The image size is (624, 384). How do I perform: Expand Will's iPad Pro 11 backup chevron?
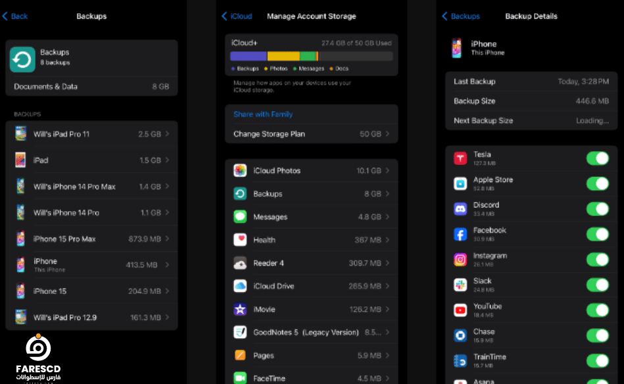pyautogui.click(x=168, y=134)
